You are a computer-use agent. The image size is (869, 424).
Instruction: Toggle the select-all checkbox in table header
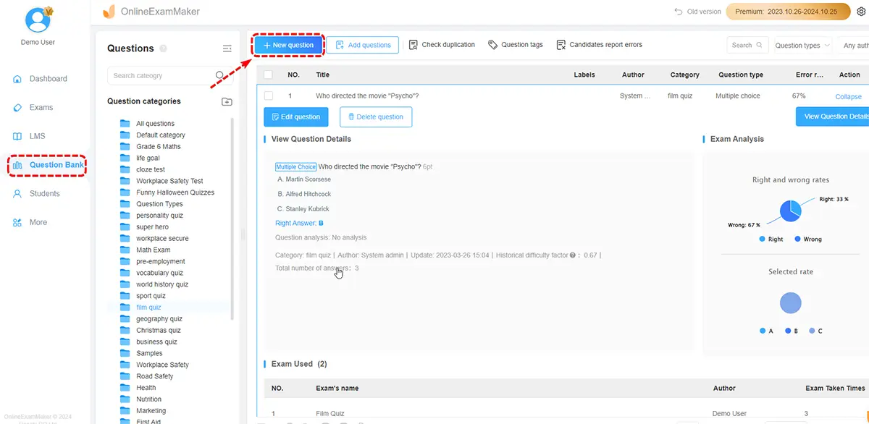[269, 75]
